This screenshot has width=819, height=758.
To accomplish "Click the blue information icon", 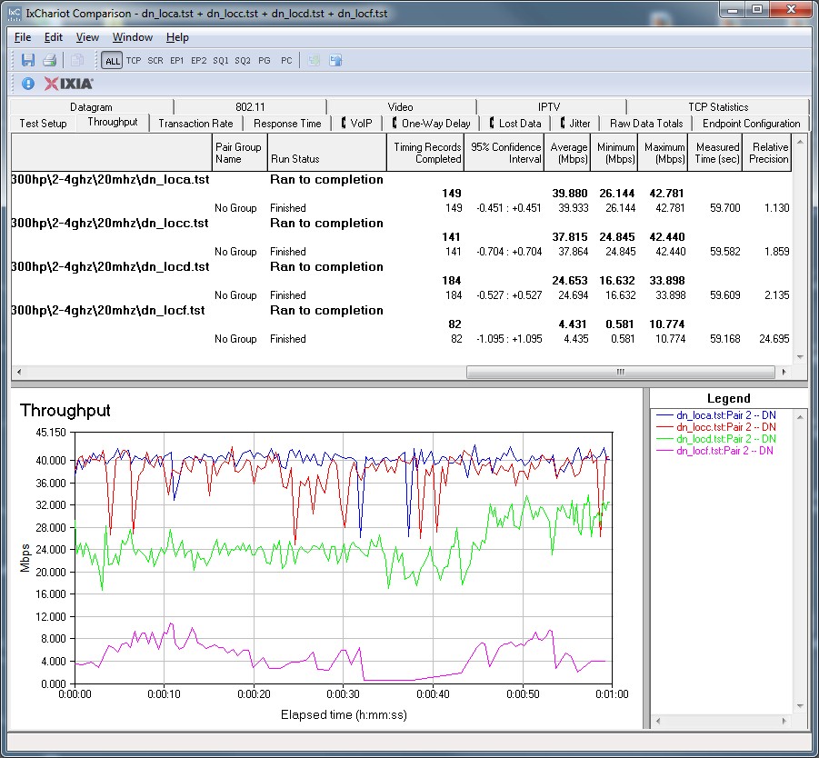I will pos(28,84).
